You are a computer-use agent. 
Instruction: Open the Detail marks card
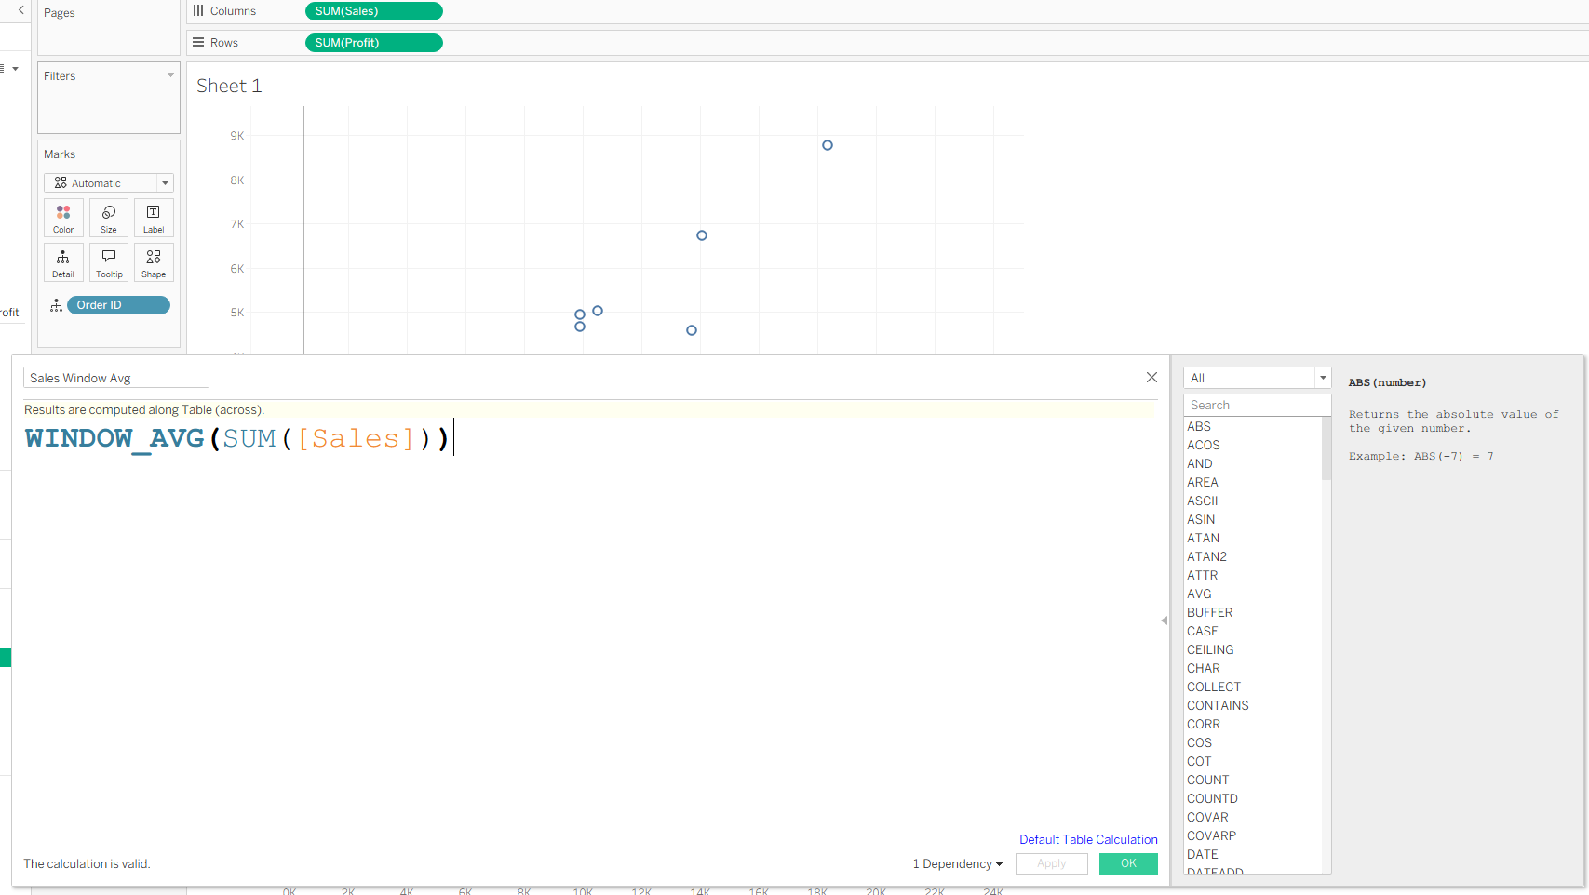pyautogui.click(x=63, y=262)
